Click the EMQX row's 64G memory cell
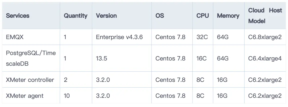Image resolution: width=288 pixels, height=107 pixels. (x=223, y=37)
